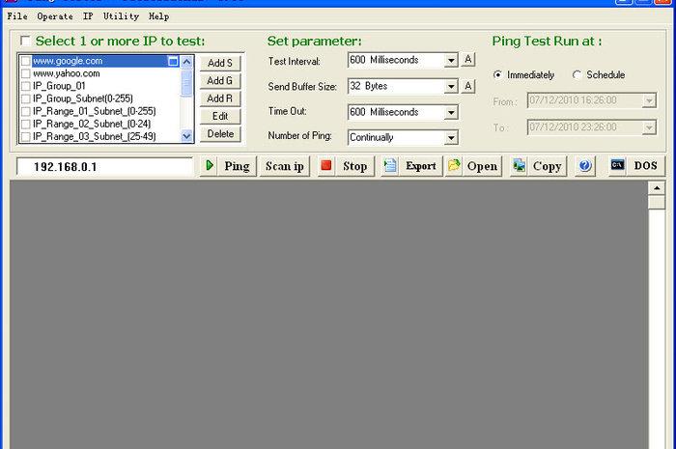
Task: Open the File menu
Action: [x=17, y=16]
